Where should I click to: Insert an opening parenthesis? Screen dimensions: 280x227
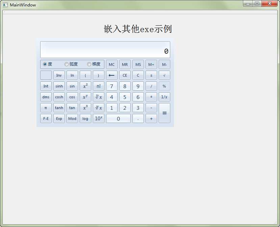pos(85,75)
